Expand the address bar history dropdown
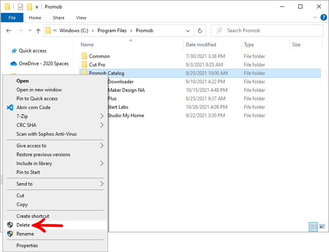329x252 pixels. tap(188, 31)
